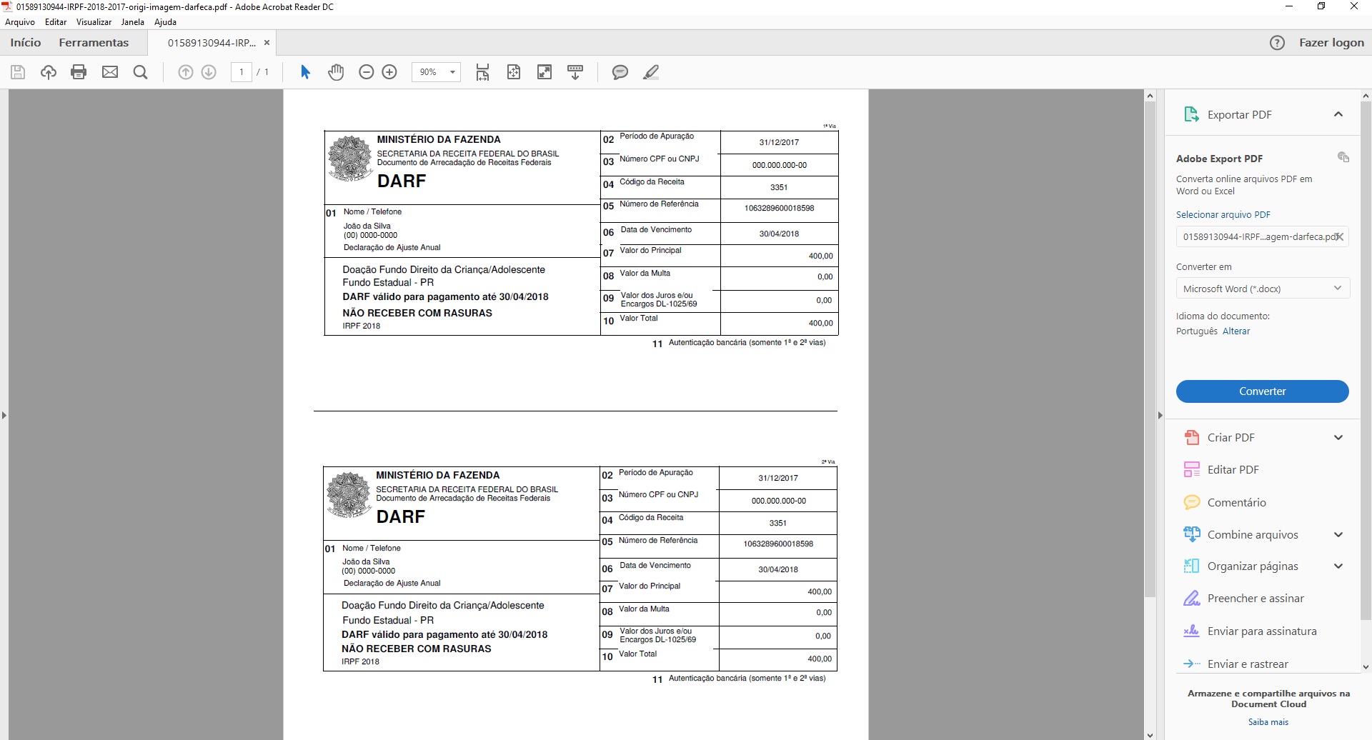Add a comment bubble note
1372x740 pixels.
point(620,72)
